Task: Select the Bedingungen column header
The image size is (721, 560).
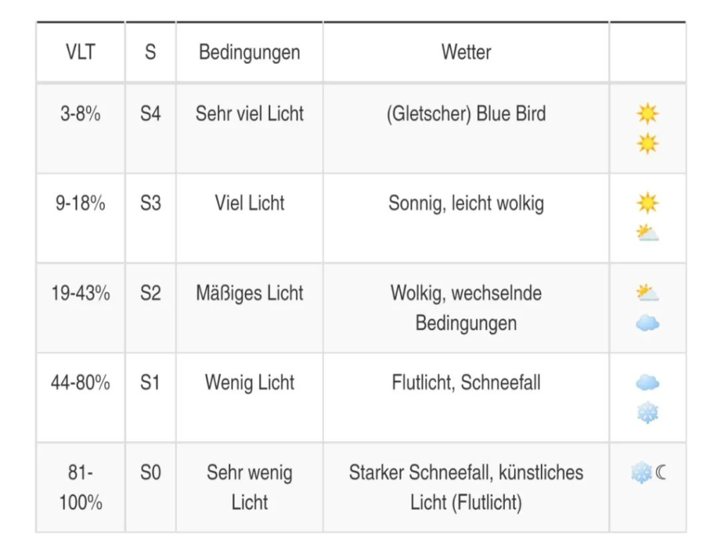Action: [249, 52]
